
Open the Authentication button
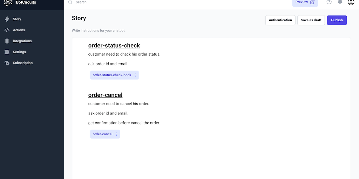coord(280,20)
